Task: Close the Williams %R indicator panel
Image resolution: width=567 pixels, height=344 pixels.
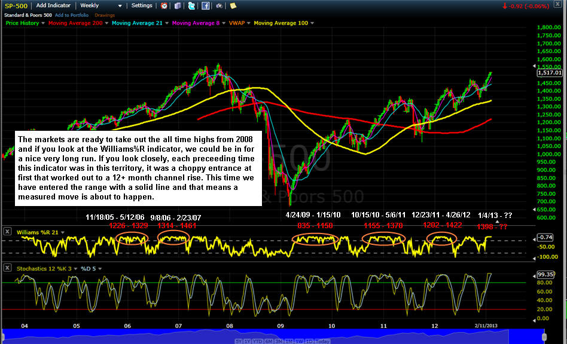Action: (6, 231)
